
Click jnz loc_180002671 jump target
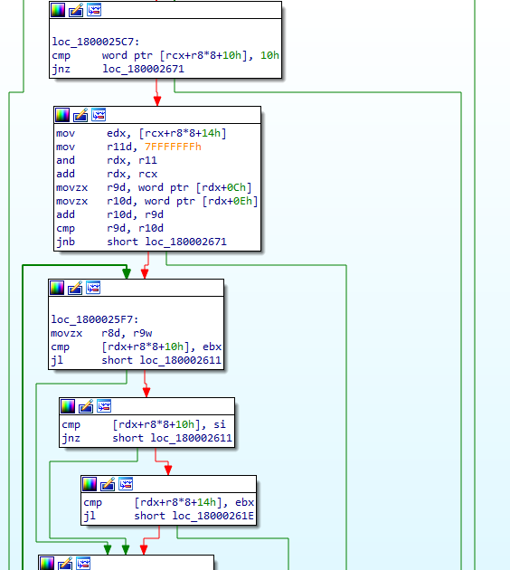143,69
